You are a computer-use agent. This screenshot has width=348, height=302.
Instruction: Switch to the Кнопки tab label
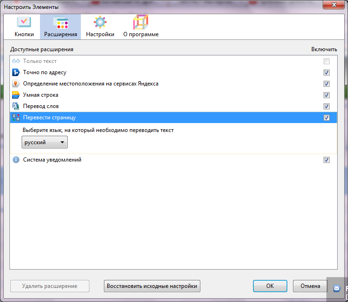pyautogui.click(x=24, y=34)
